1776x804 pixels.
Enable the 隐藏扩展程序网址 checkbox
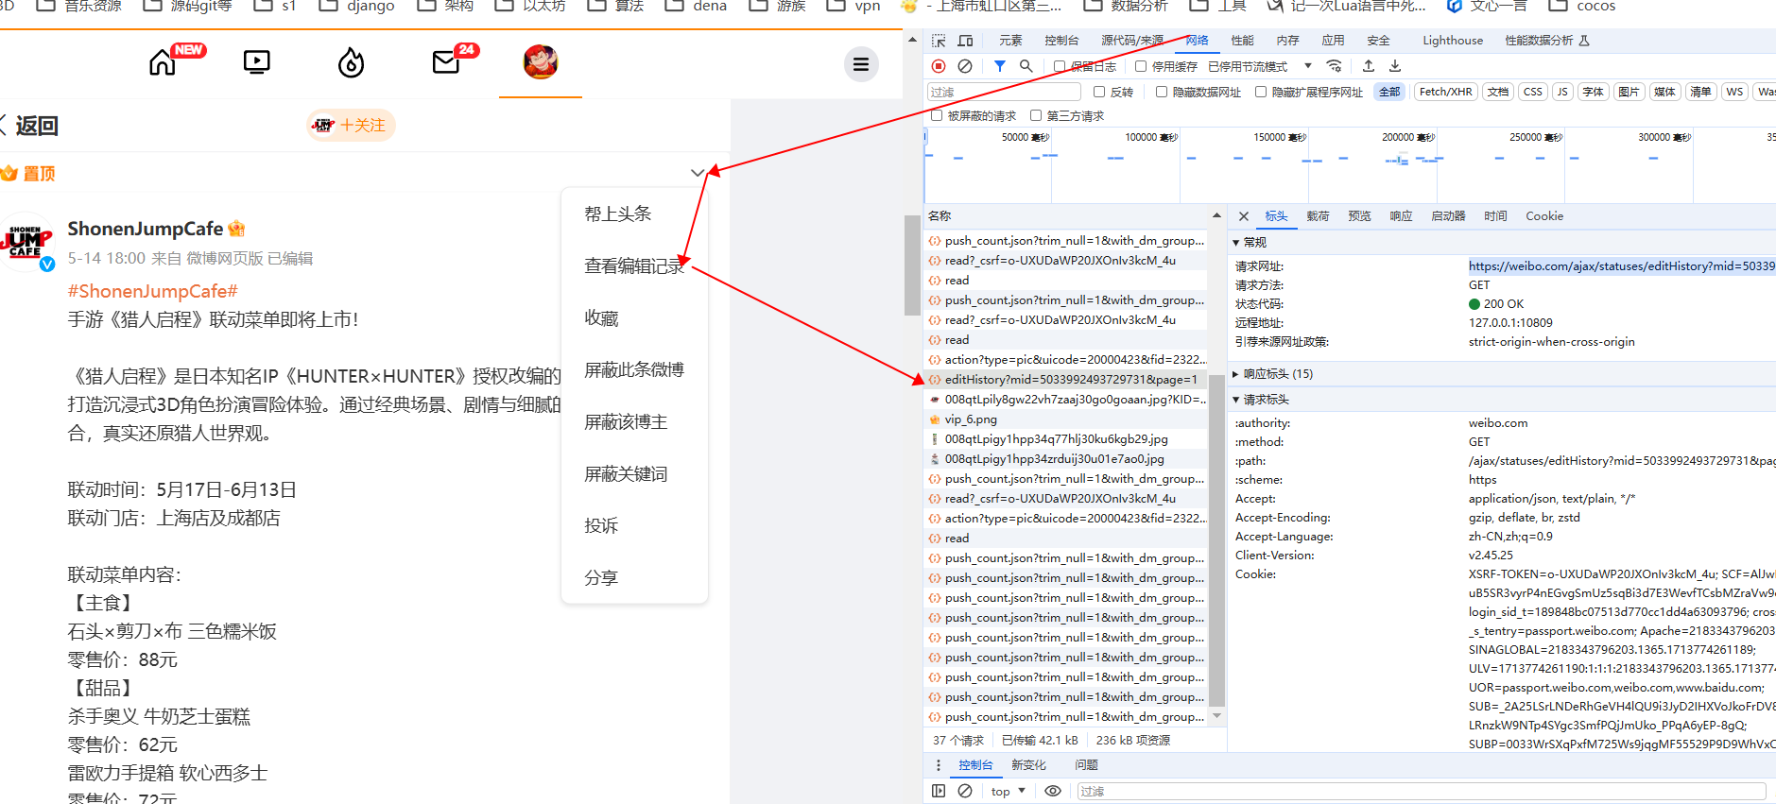(x=1261, y=92)
